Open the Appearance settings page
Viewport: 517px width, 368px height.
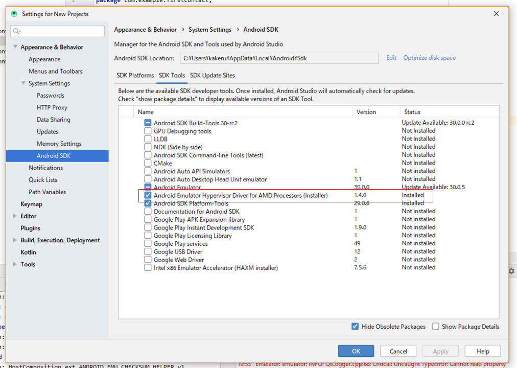coord(44,59)
